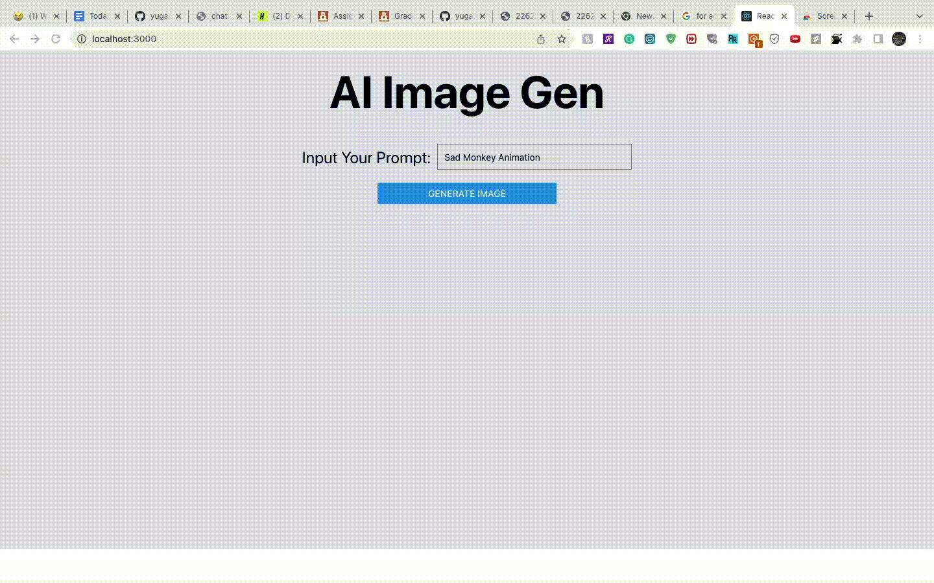Reload the localhost page

point(56,39)
